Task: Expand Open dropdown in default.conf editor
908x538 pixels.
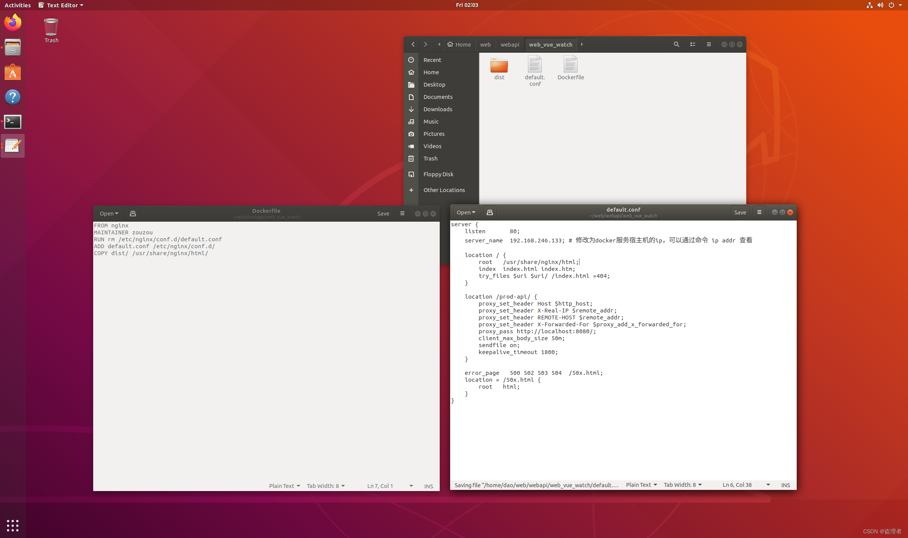Action: click(x=466, y=212)
